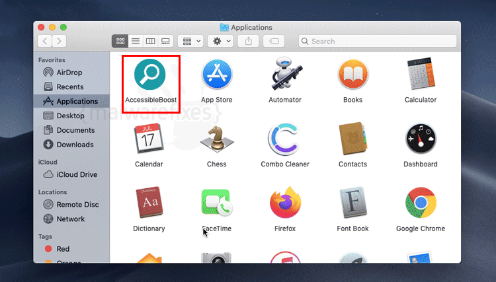Image resolution: width=496 pixels, height=282 pixels.
Task: Select the Chess app icon
Action: tap(217, 138)
